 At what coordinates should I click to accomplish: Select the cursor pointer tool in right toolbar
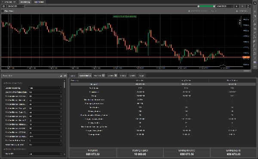pyautogui.click(x=255, y=3)
